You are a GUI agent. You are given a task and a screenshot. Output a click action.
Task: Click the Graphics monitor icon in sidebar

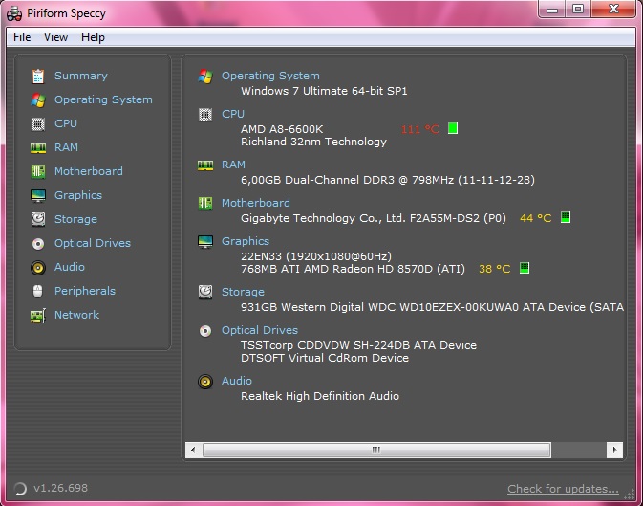click(x=38, y=195)
